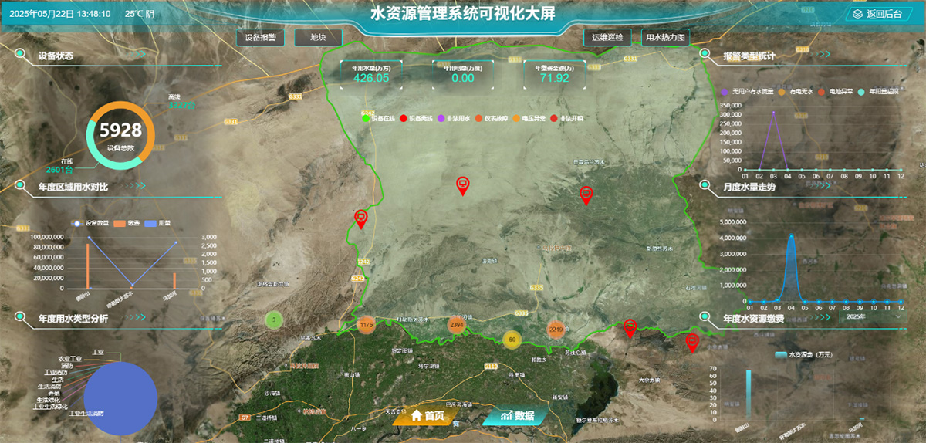The height and width of the screenshot is (443, 926).
Task: Open the cluster marker showing 2394
Action: tap(457, 326)
